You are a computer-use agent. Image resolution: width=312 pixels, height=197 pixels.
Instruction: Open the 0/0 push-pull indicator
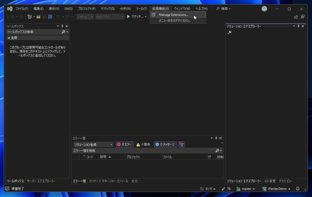point(208,189)
